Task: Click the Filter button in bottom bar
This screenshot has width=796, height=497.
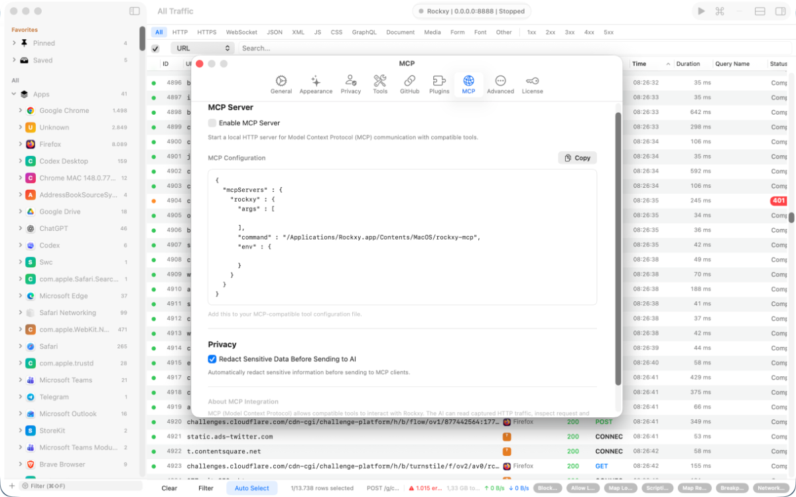Action: coord(206,488)
